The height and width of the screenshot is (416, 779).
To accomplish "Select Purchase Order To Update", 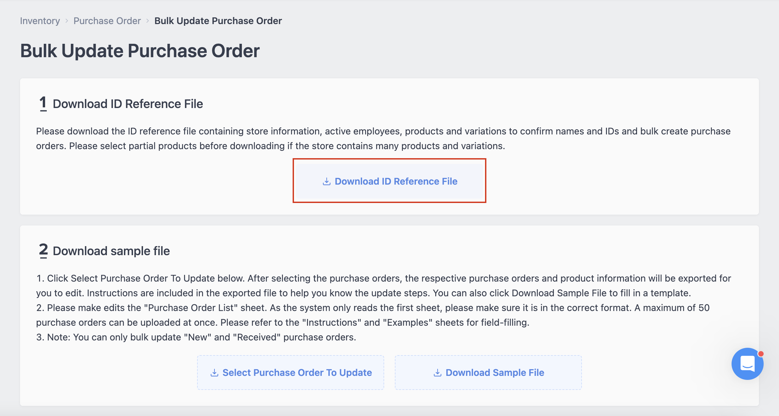I will pyautogui.click(x=291, y=372).
